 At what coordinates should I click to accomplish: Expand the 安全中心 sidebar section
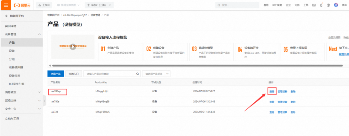[21, 109]
